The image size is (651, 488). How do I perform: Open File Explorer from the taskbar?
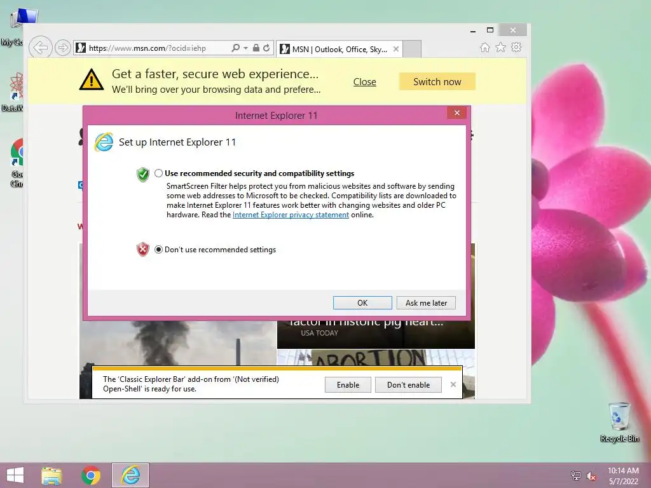coord(51,475)
